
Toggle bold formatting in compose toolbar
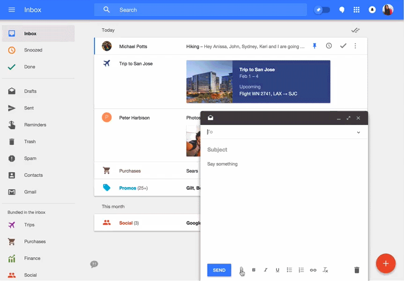point(254,270)
